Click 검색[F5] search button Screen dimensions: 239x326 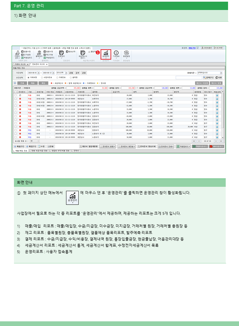(x=208, y=78)
